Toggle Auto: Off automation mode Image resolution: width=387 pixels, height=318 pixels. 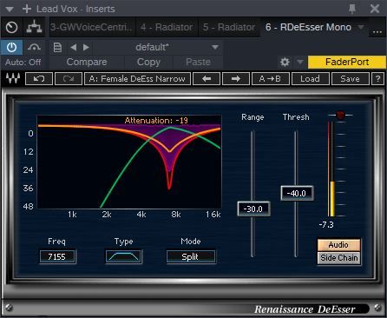click(23, 62)
